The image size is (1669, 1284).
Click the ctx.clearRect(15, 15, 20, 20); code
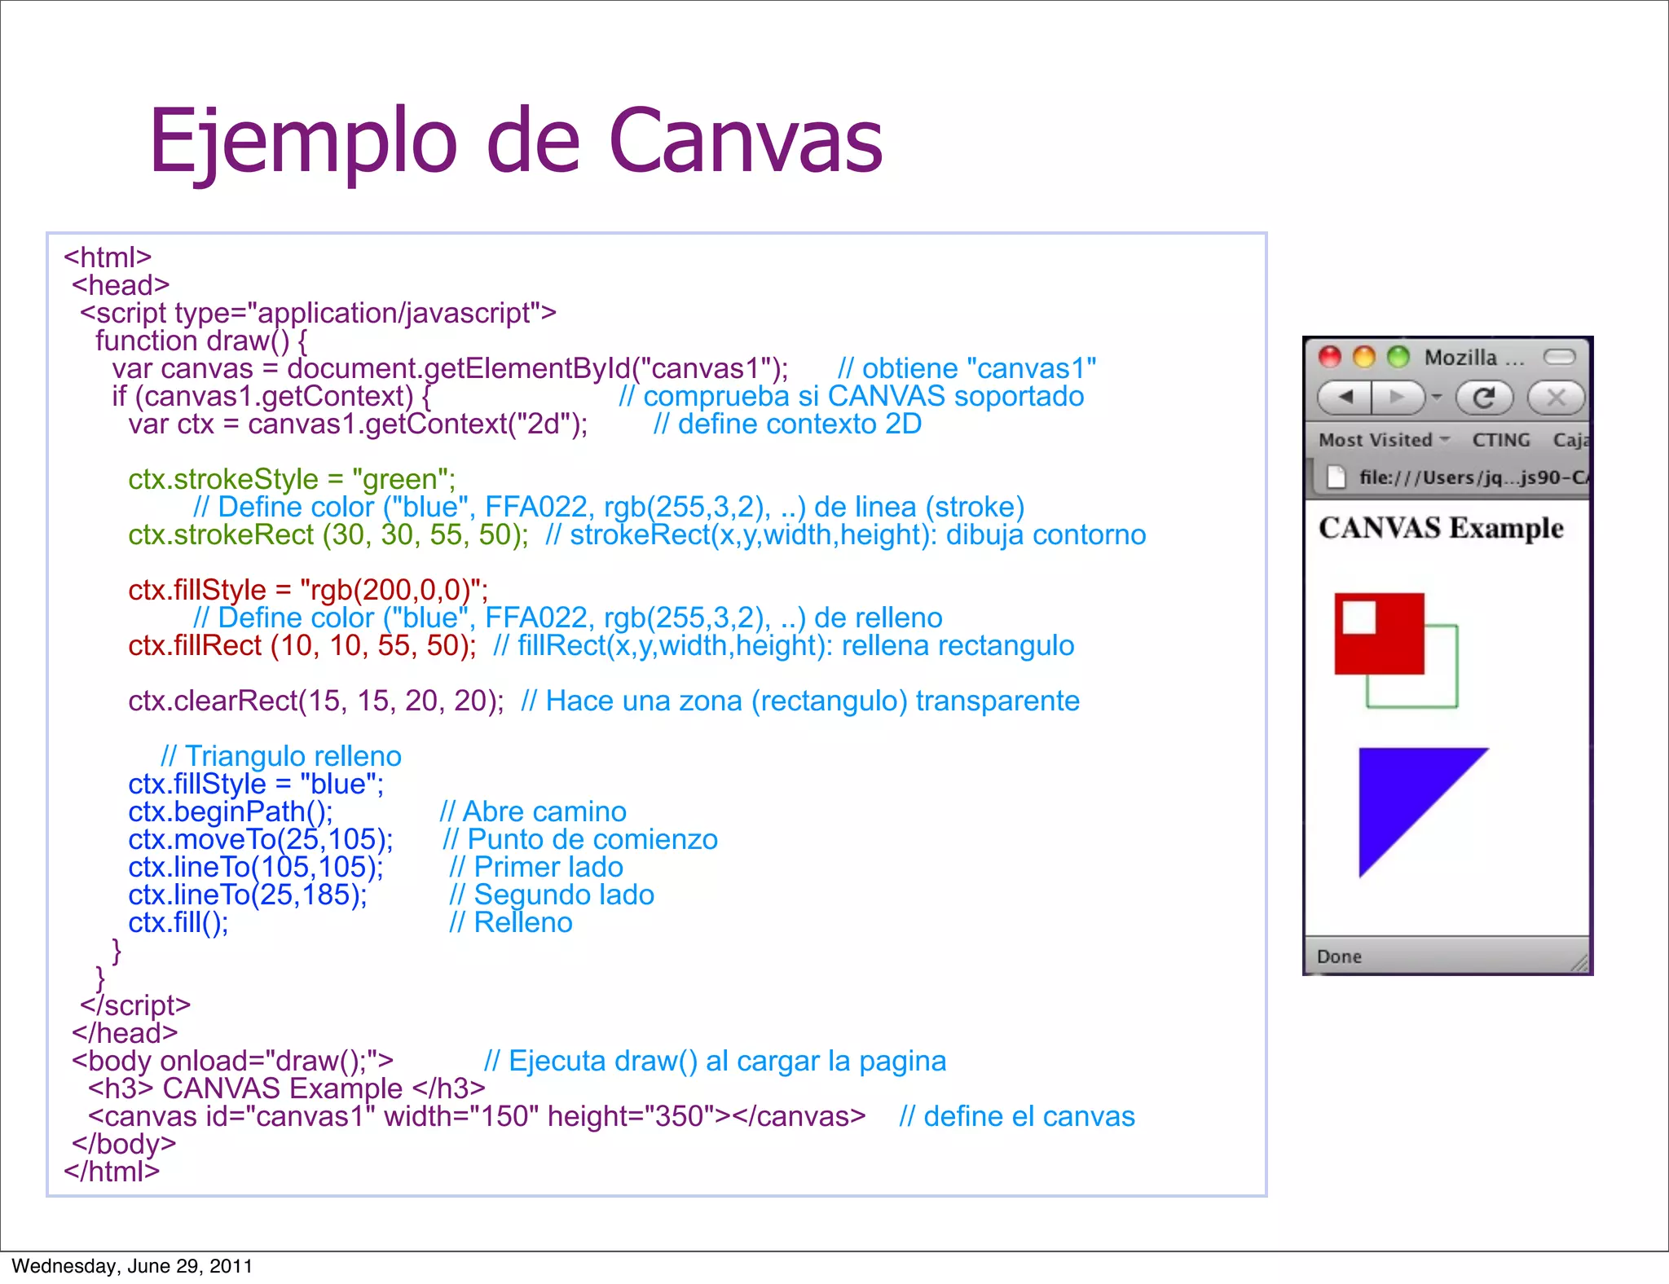click(316, 701)
